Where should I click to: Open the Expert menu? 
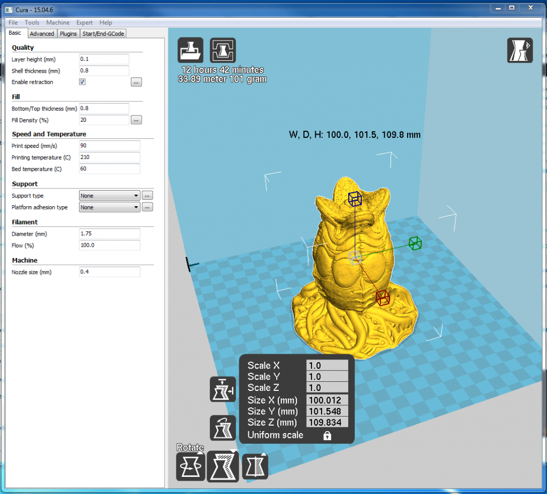coord(84,22)
